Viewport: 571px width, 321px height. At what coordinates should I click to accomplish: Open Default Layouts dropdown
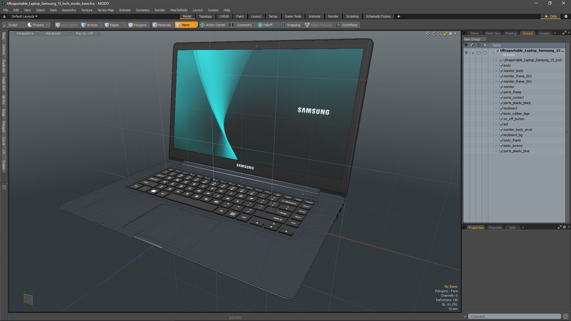click(x=24, y=16)
